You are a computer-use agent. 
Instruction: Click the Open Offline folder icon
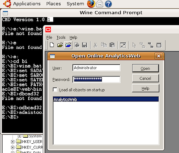[x=60, y=45]
